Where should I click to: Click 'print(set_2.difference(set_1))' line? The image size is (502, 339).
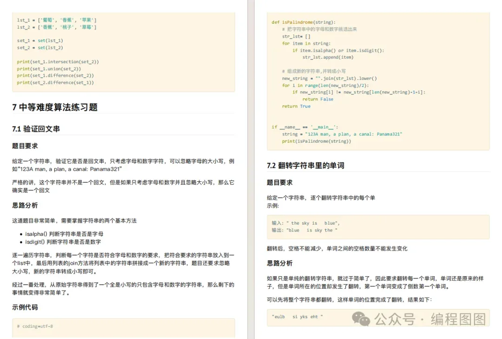[55, 82]
